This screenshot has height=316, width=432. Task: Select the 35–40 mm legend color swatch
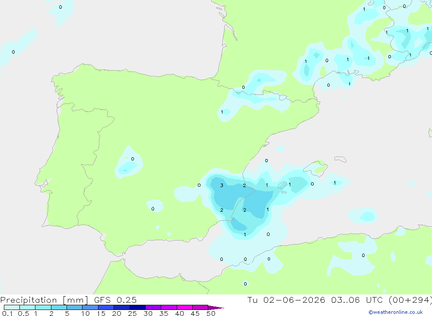[169, 307]
